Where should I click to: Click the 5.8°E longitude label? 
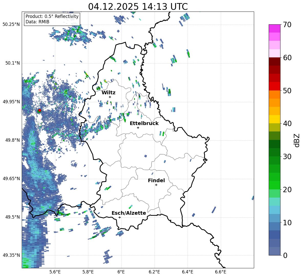pyautogui.click(x=88, y=272)
